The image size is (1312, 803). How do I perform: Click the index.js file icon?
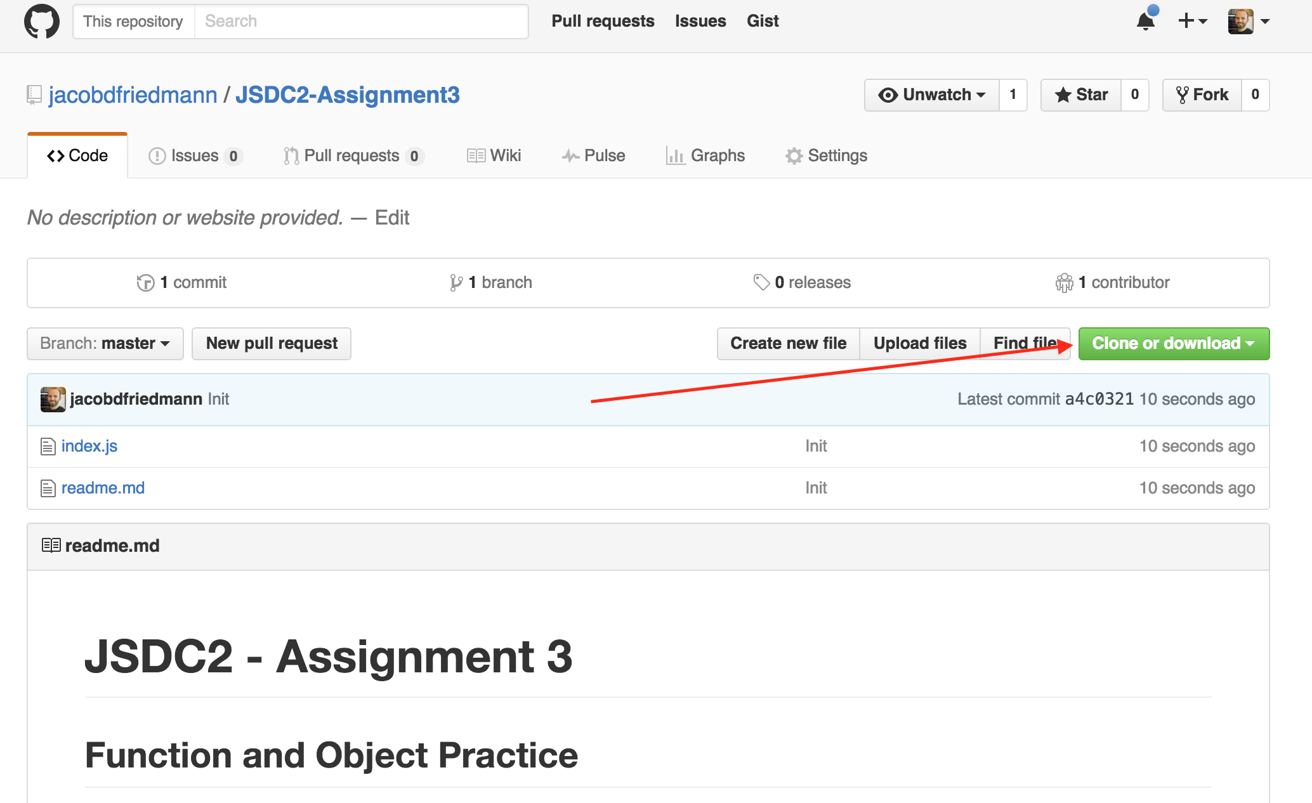pos(48,447)
